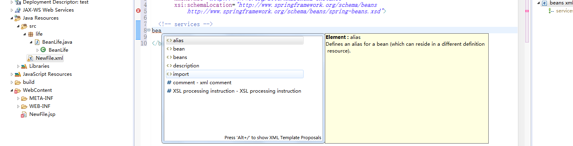Collapse the BeanLife.java node
The image size is (573, 146).
point(31,42)
